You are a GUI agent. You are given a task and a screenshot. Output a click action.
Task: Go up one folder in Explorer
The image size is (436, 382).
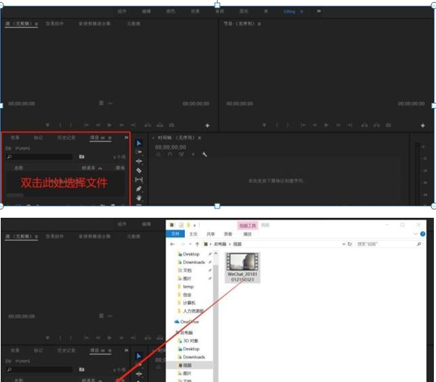pyautogui.click(x=197, y=244)
